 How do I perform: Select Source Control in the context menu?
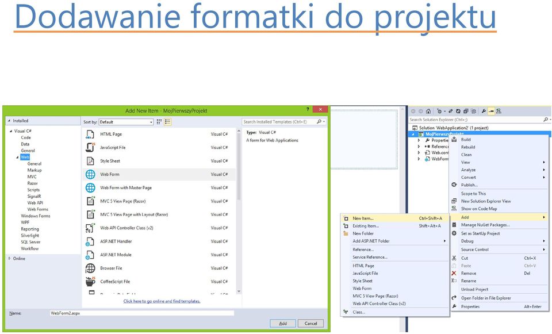(499, 249)
